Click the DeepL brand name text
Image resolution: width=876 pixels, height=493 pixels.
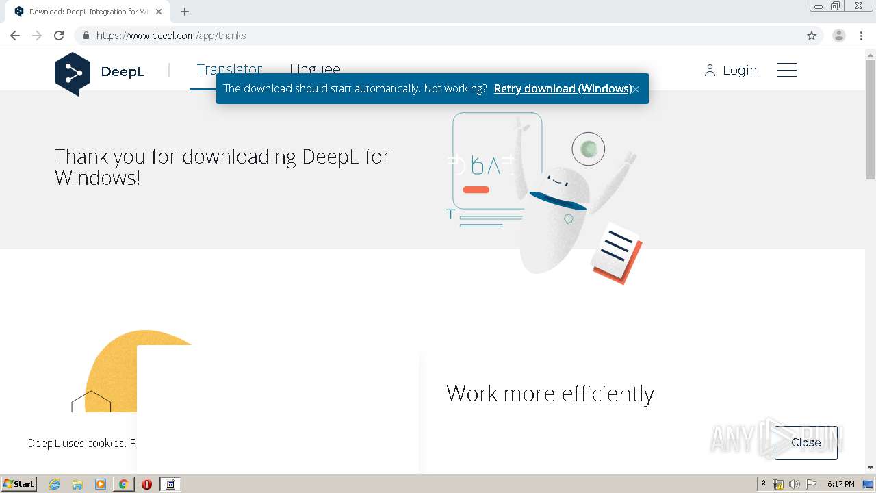[123, 72]
